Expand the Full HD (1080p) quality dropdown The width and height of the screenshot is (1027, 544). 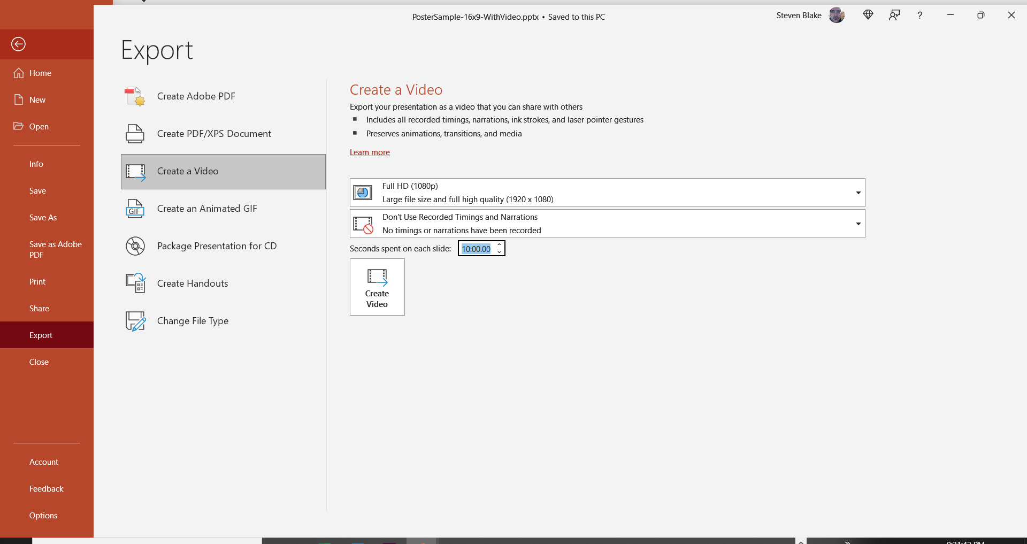(858, 193)
